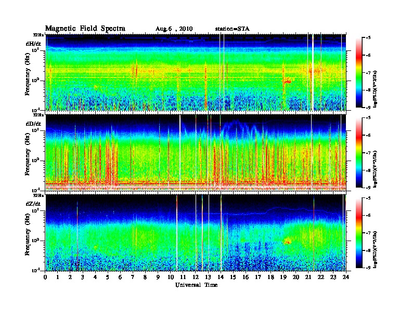This screenshot has width=412, height=318.
Task: Click the "2" hour tick label
Action: point(70,277)
